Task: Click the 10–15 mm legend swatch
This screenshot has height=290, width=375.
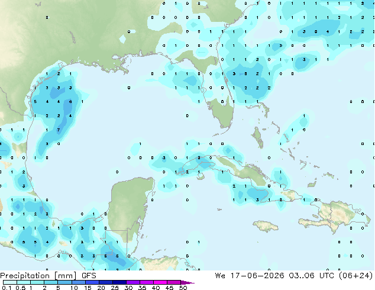Action: (x=78, y=282)
